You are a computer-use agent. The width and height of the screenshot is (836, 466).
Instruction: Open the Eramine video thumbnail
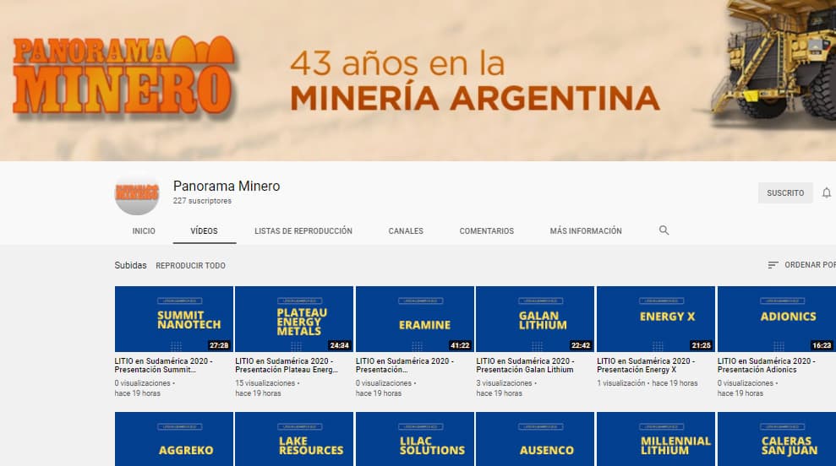pyautogui.click(x=414, y=319)
